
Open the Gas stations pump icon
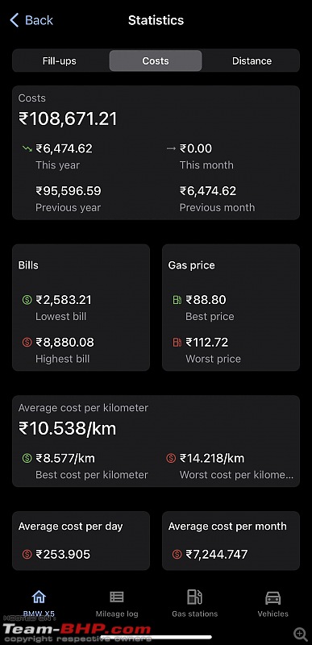point(194,597)
